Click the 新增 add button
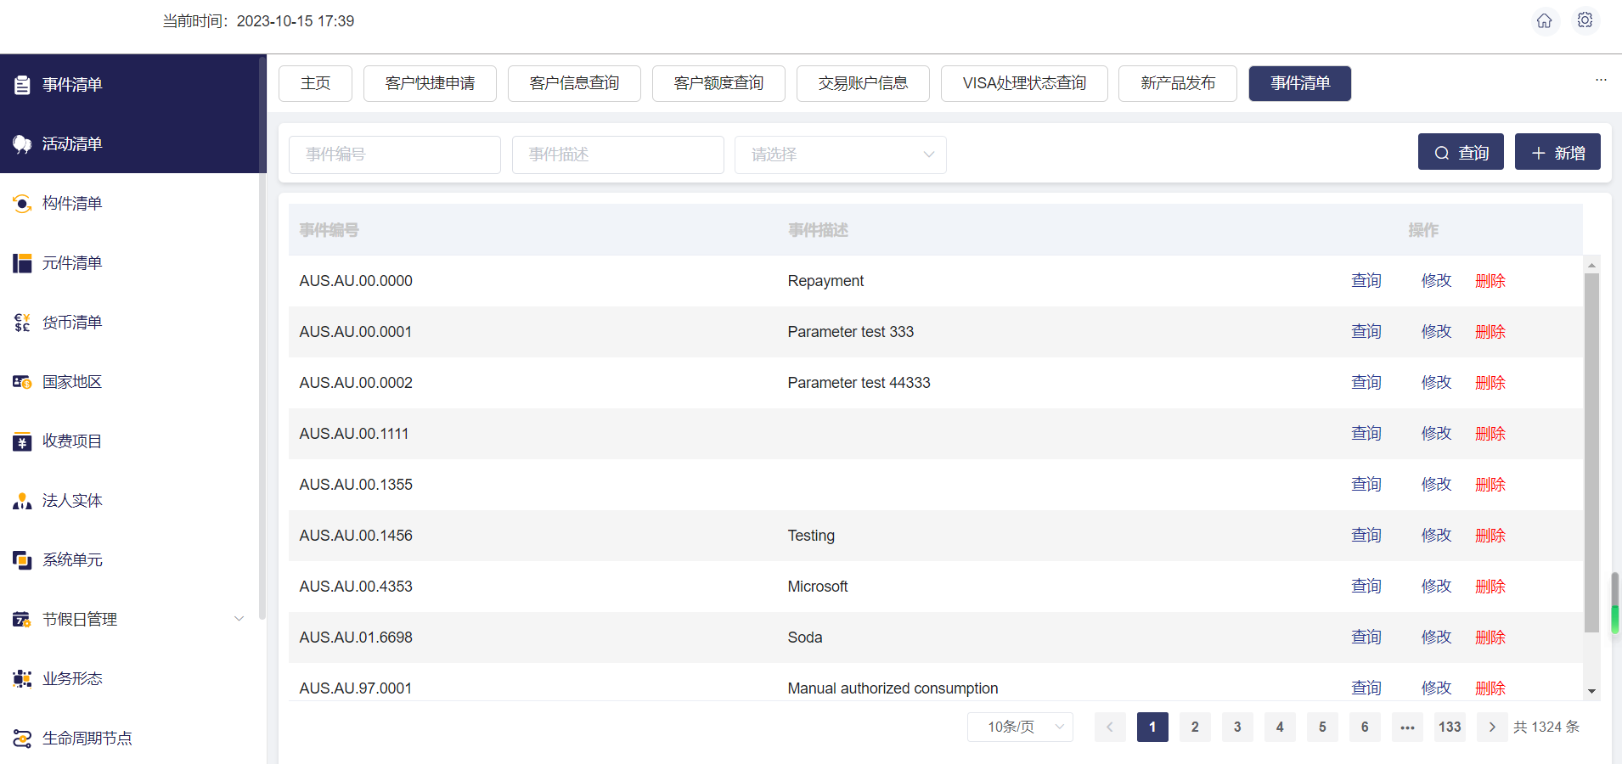Viewport: 1622px width, 764px height. (x=1557, y=152)
